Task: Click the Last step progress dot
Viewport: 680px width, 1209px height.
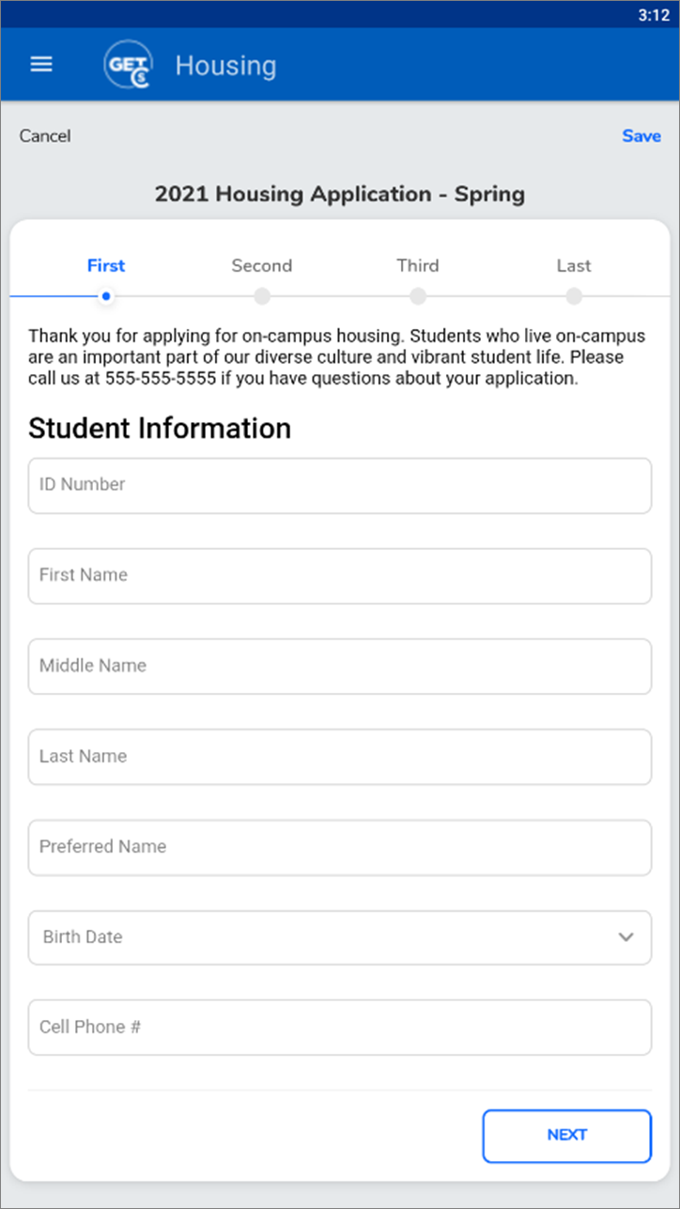Action: (574, 297)
